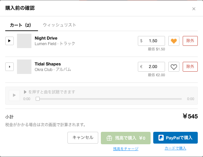Image resolution: width=203 pixels, height=157 pixels.
Task: Play preview of Tidal Shapes album
Action: [9, 67]
